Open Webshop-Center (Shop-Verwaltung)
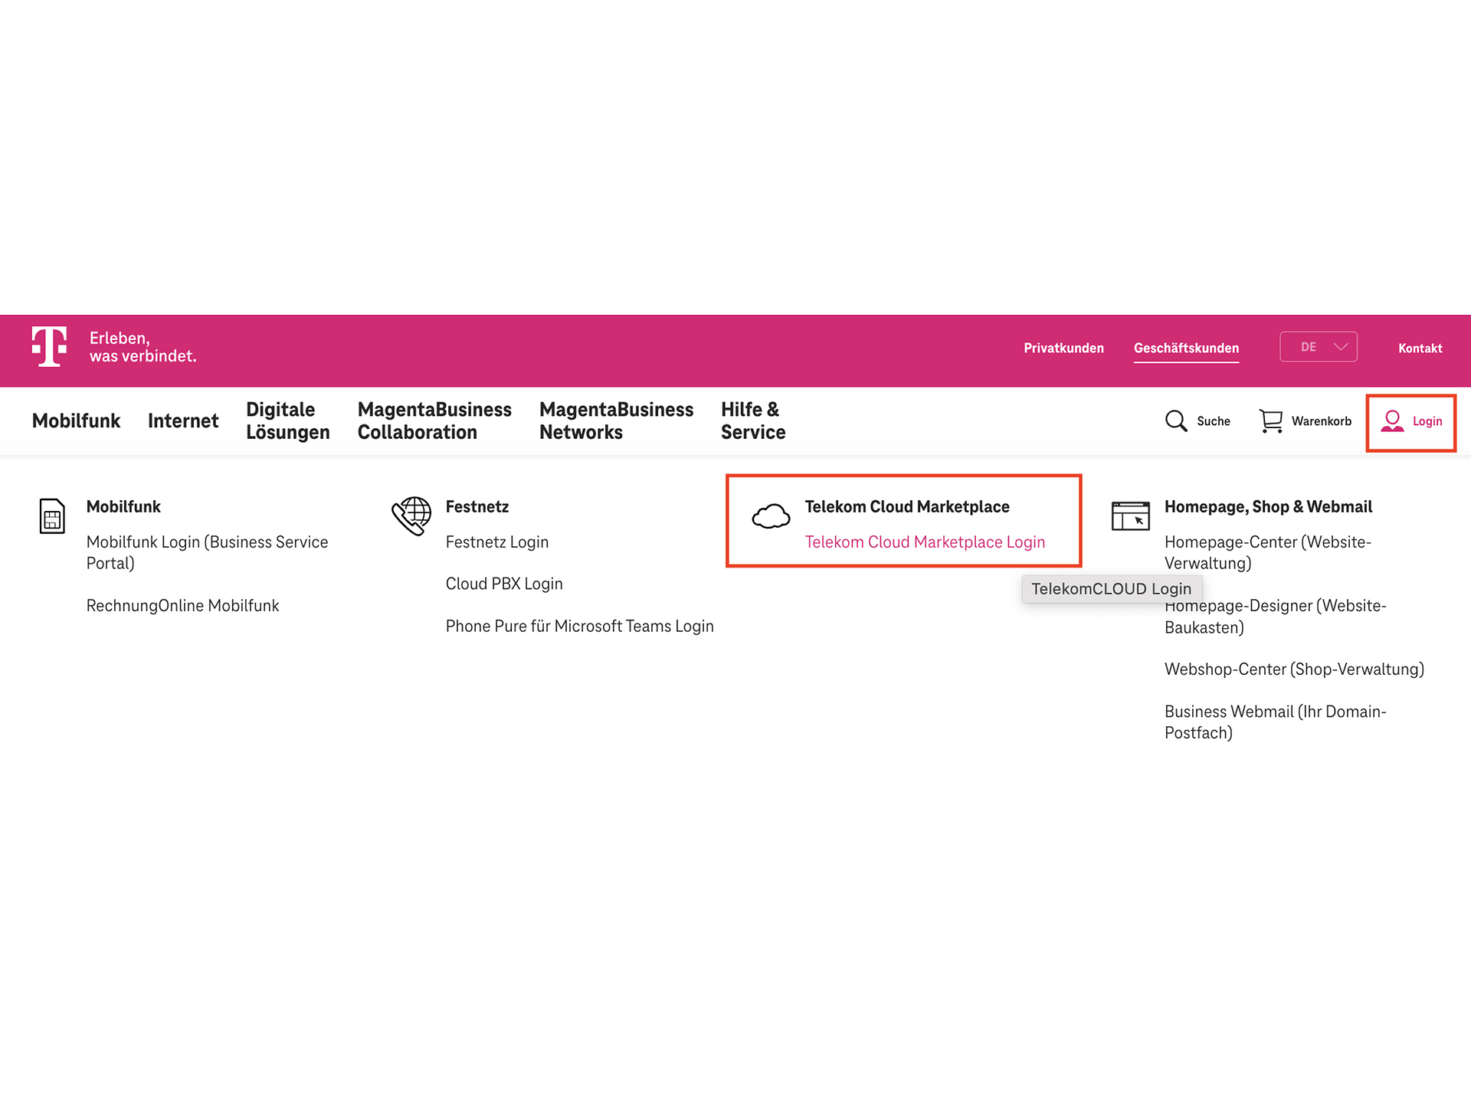The width and height of the screenshot is (1471, 1103). [x=1294, y=669]
